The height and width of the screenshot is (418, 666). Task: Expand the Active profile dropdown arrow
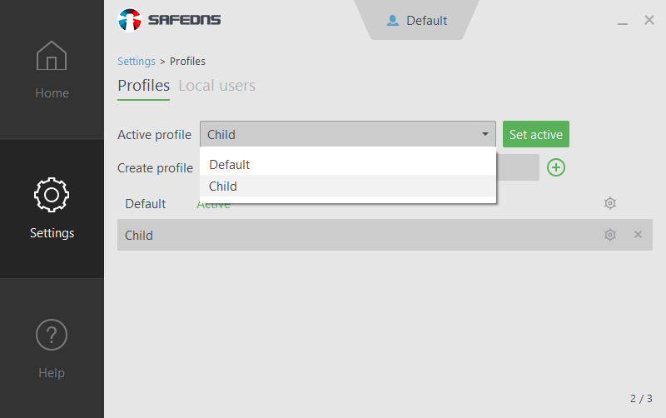click(485, 134)
